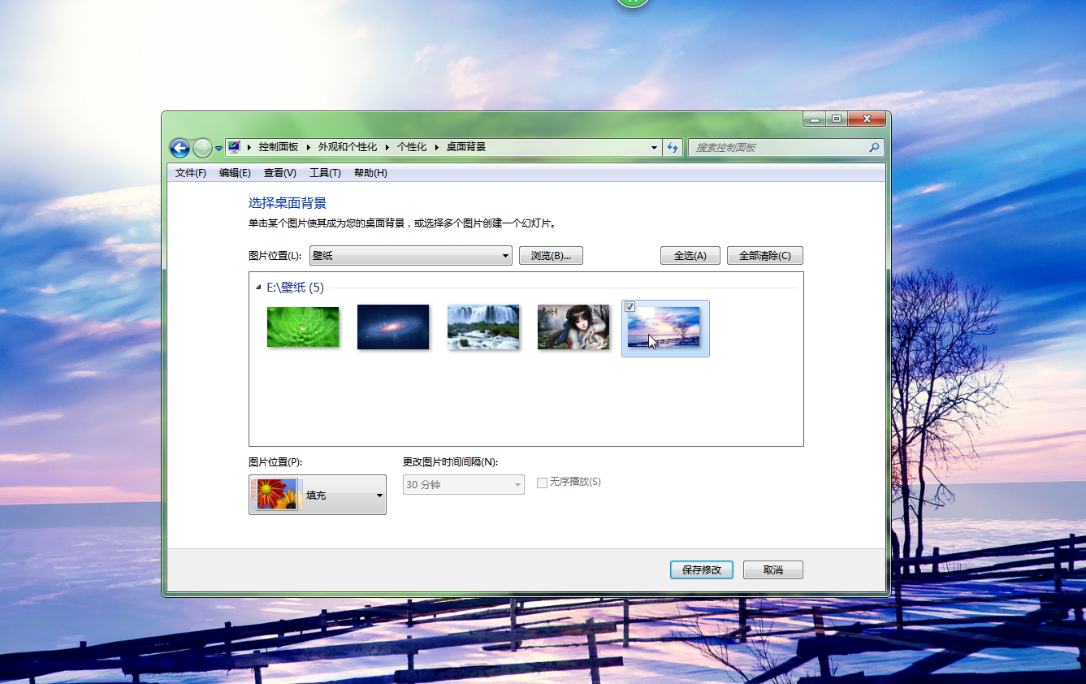This screenshot has width=1086, height=684.
Task: Click the Forward navigation arrow button
Action: 201,148
